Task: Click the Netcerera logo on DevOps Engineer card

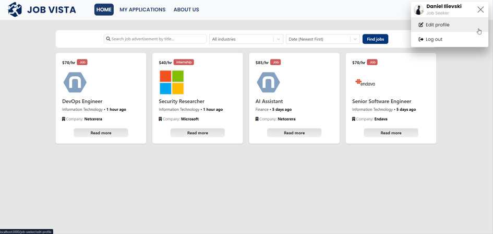Action: 75,83
